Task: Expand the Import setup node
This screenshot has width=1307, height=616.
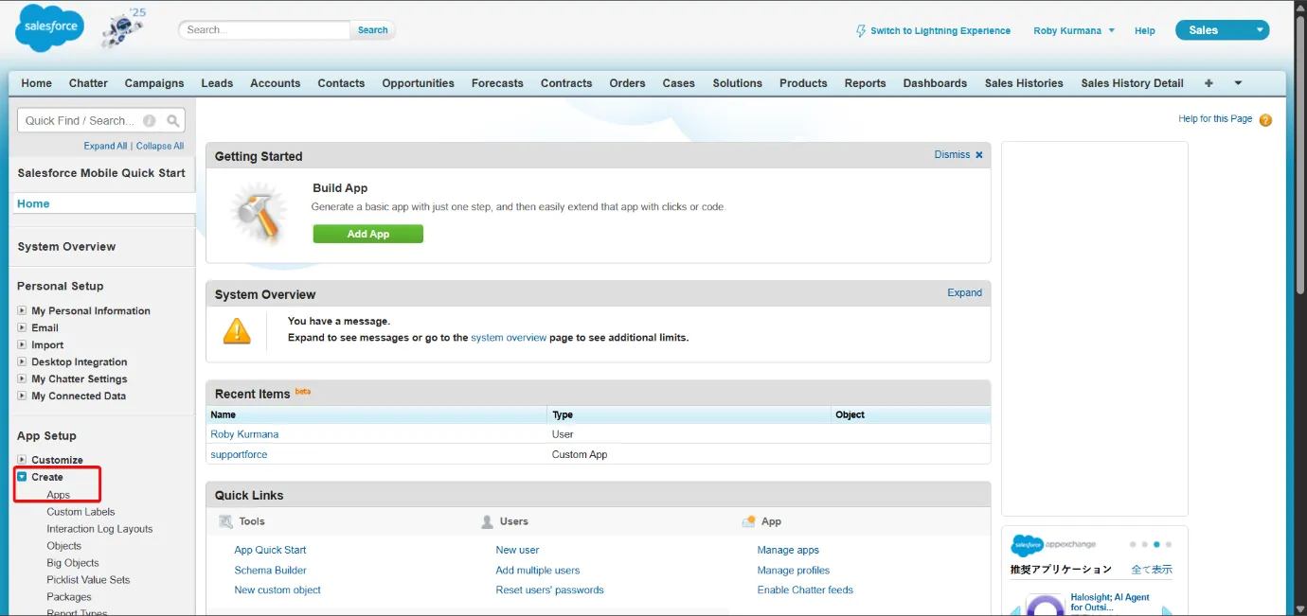Action: click(x=22, y=344)
